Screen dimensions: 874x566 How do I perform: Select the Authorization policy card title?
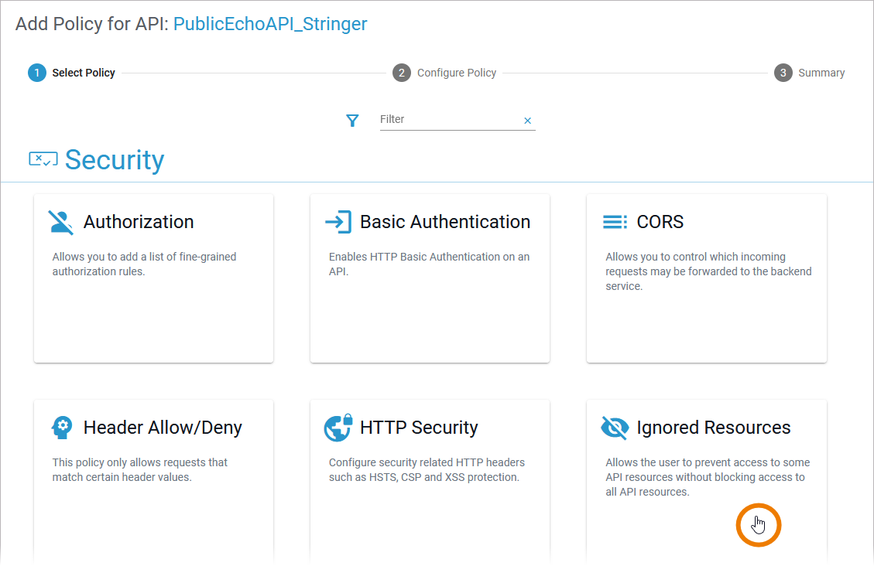click(139, 222)
